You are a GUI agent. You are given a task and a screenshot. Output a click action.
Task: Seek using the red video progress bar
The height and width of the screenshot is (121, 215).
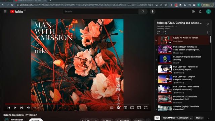point(77,104)
